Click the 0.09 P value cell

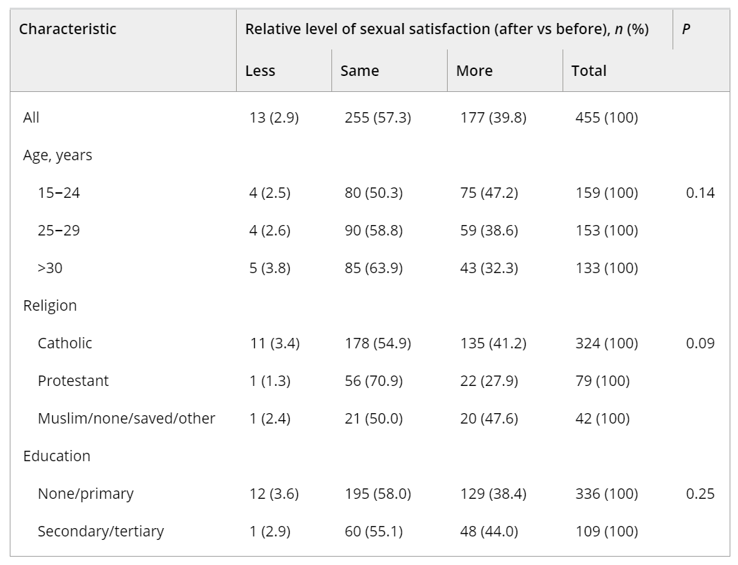[x=700, y=343]
